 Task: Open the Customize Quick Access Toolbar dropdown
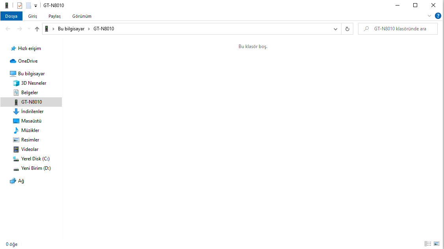click(x=35, y=6)
